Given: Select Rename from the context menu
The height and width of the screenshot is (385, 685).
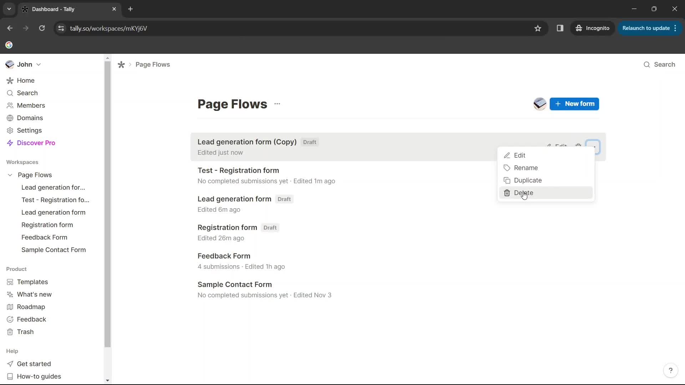Looking at the screenshot, I should click(x=526, y=168).
